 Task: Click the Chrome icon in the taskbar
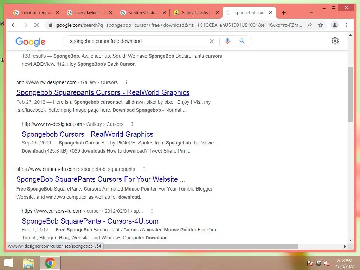tap(50, 263)
